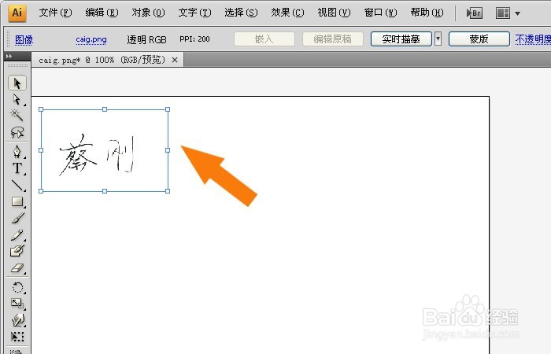The height and width of the screenshot is (354, 551).
Task: Select the Warp tool
Action: point(17,320)
